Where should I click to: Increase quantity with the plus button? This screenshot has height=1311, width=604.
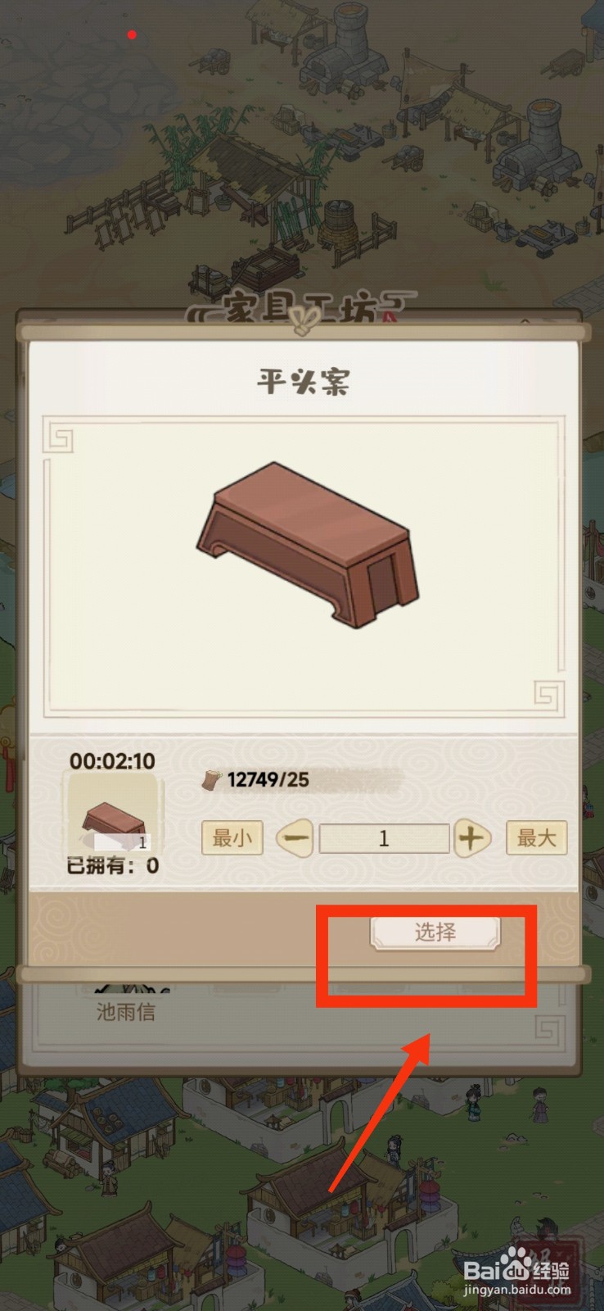pyautogui.click(x=471, y=838)
